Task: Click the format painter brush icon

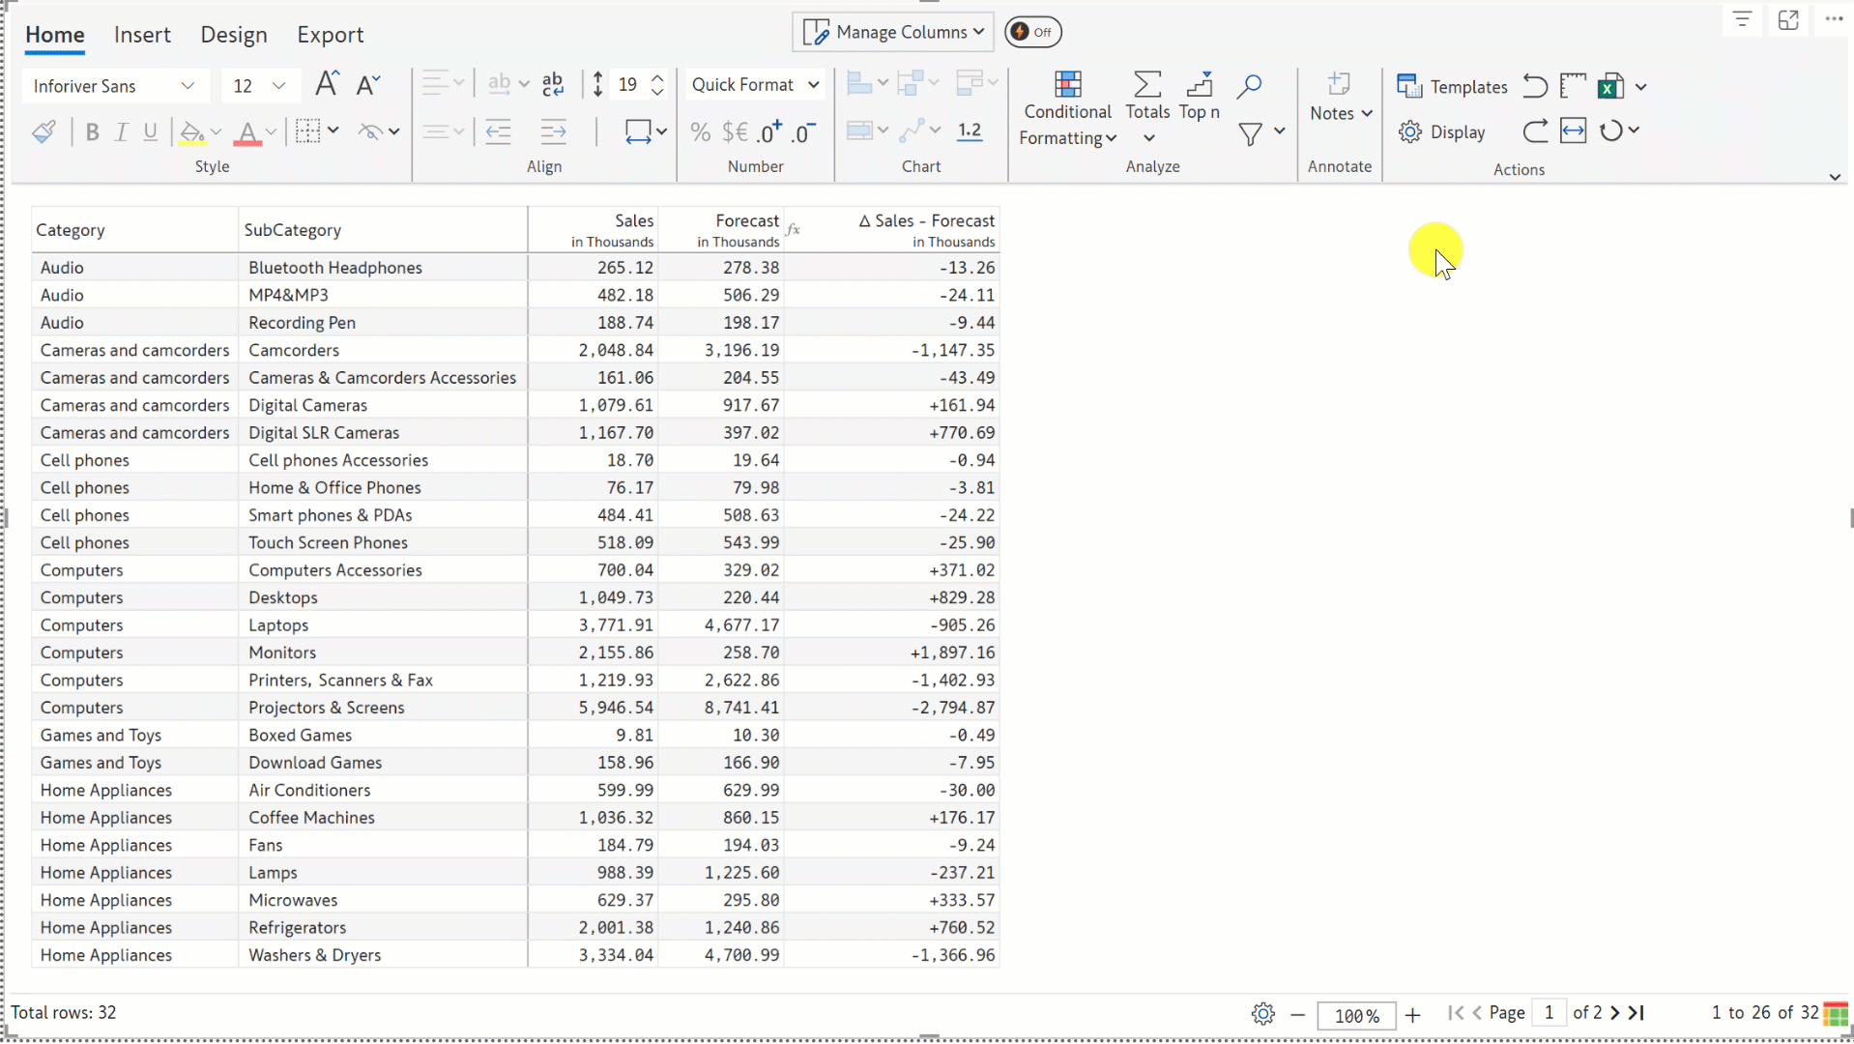Action: 43,131
